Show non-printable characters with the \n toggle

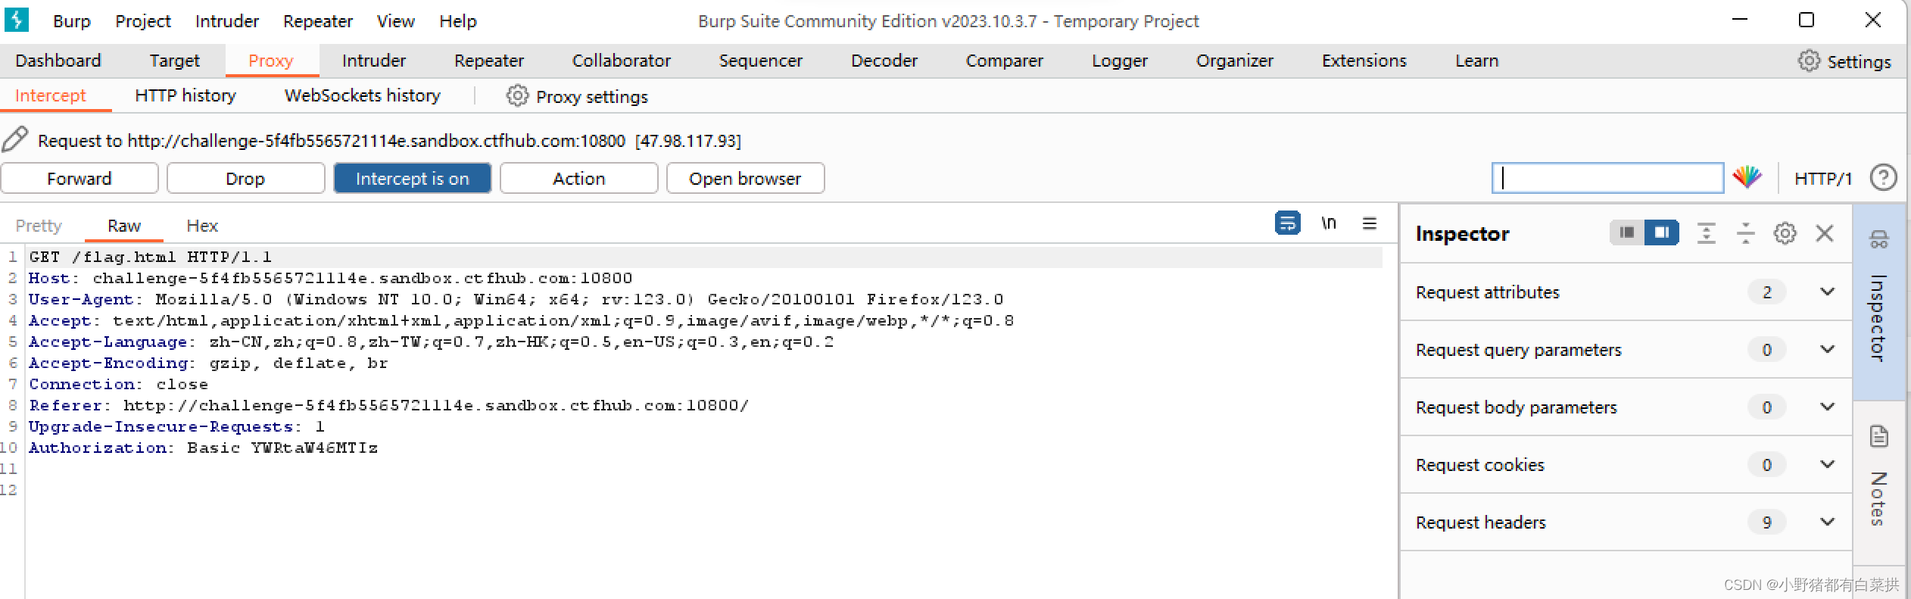[1330, 223]
